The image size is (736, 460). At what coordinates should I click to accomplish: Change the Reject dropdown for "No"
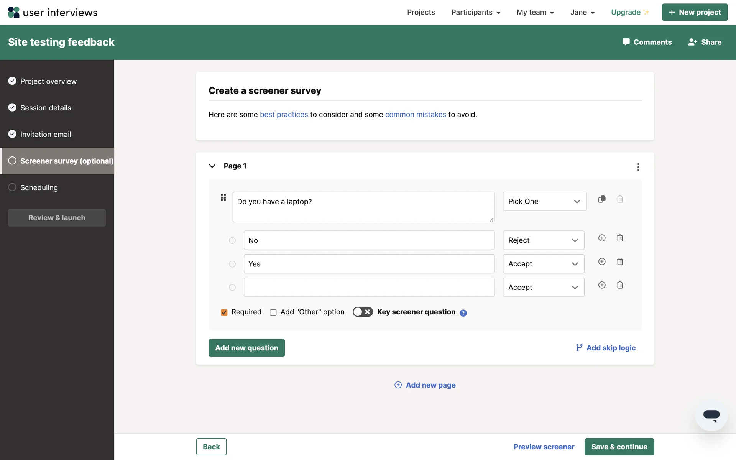(543, 240)
